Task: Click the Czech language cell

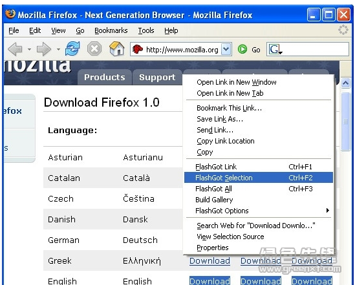Action: point(61,199)
